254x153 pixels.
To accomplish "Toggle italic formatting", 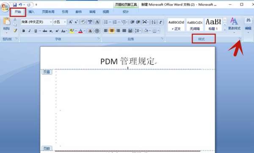I will [30, 31].
